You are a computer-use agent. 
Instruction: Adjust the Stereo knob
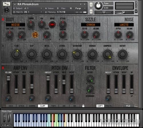(x=62, y=54)
